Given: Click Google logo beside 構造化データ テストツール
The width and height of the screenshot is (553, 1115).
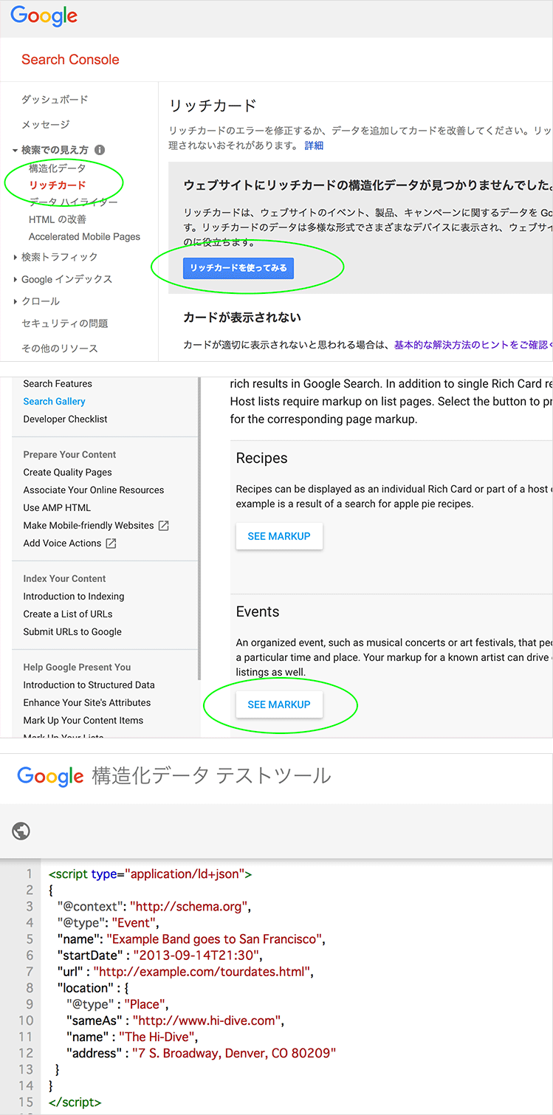Looking at the screenshot, I should [50, 777].
